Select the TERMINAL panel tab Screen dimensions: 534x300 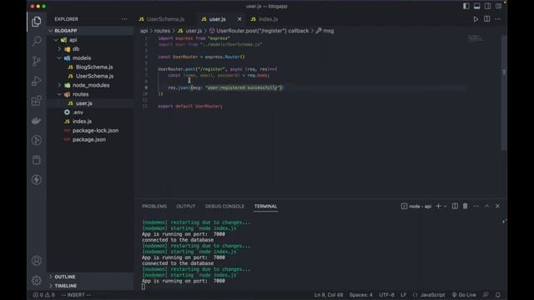[265, 206]
